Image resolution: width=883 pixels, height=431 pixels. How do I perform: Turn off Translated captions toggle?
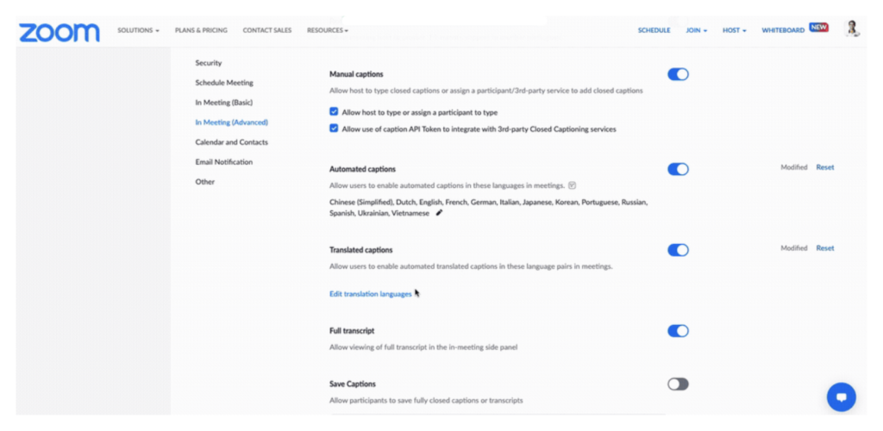pos(678,250)
